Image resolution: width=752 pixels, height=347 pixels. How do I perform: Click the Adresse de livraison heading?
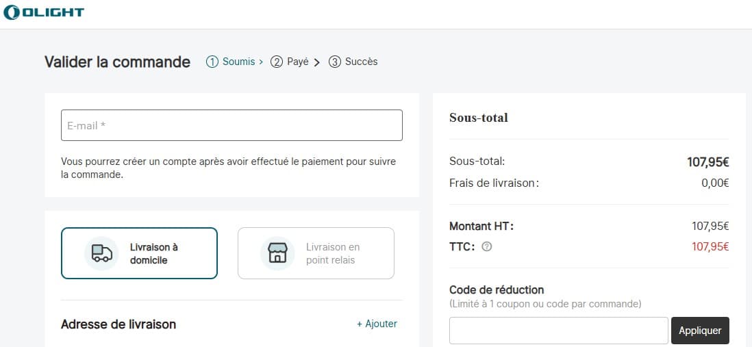click(x=118, y=324)
